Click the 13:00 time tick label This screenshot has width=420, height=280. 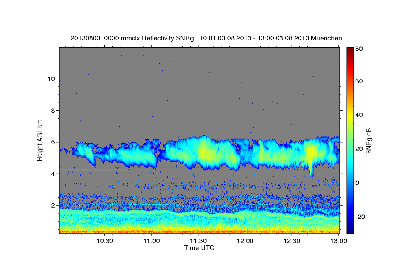(x=338, y=241)
